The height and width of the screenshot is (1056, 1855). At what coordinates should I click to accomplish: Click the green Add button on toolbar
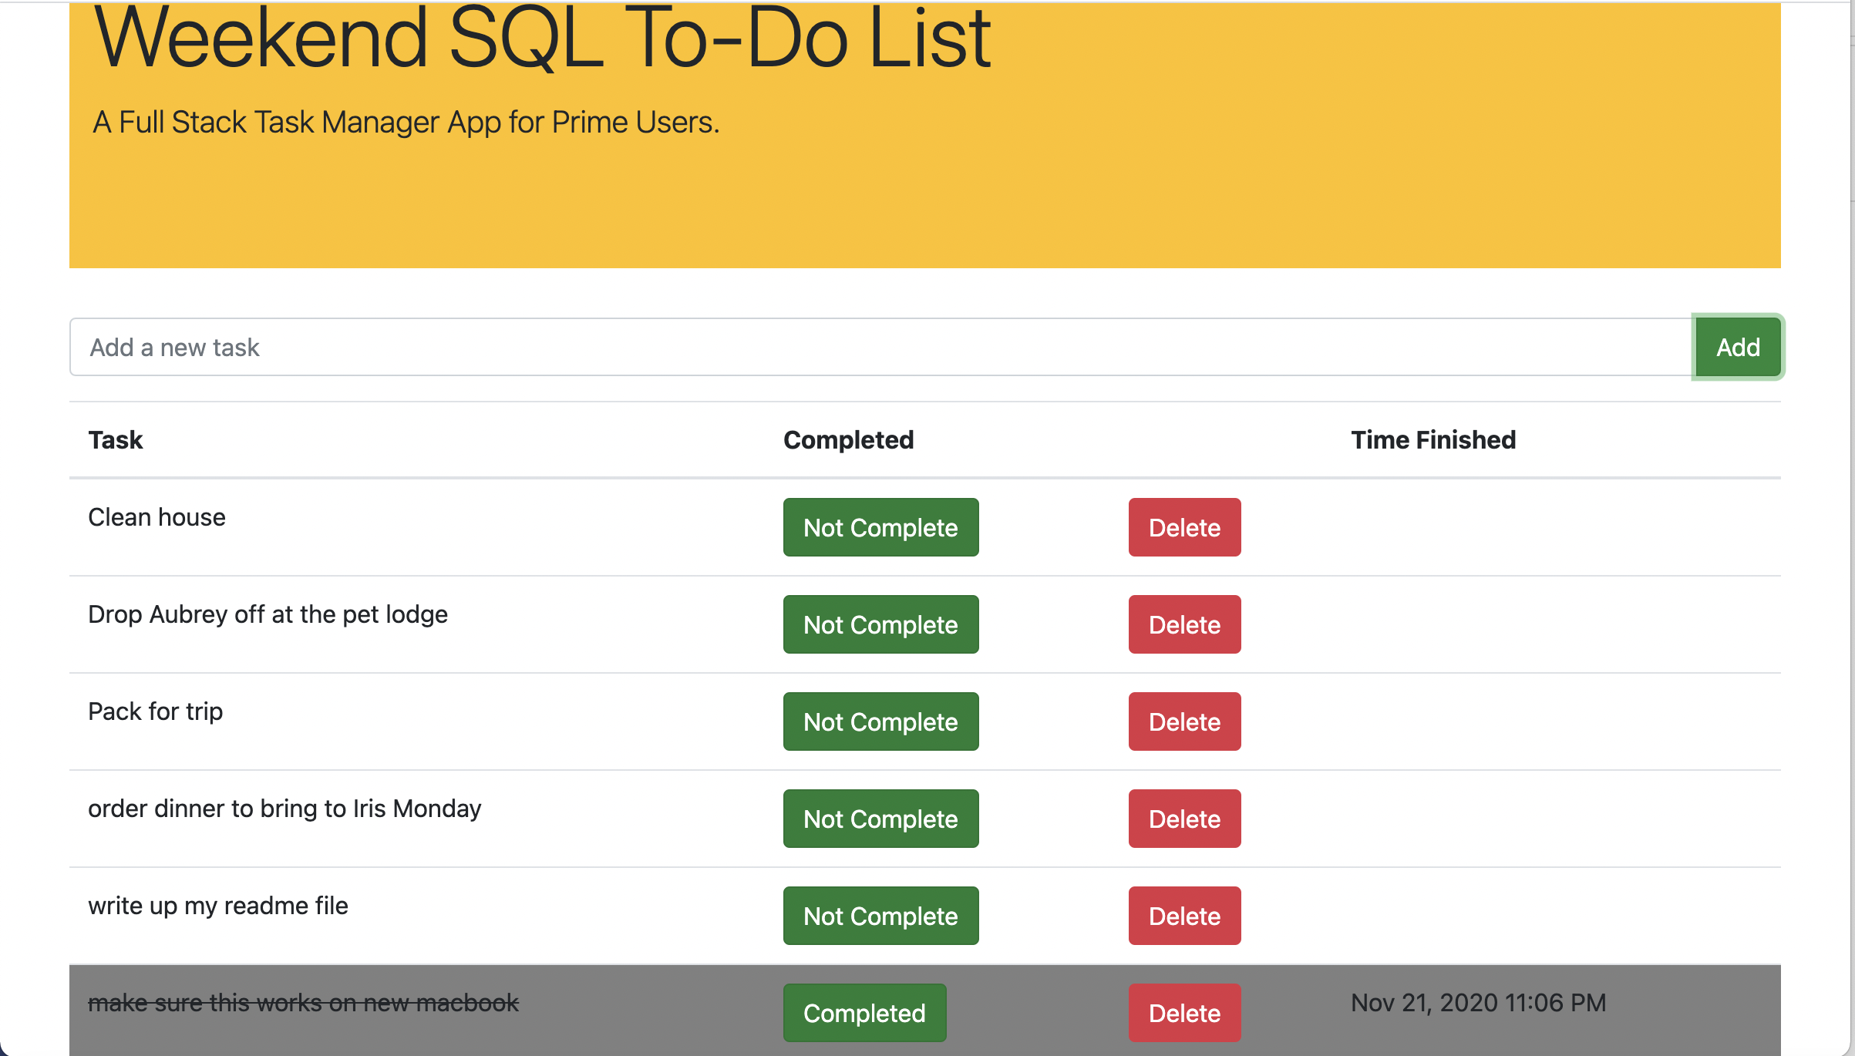(x=1736, y=347)
